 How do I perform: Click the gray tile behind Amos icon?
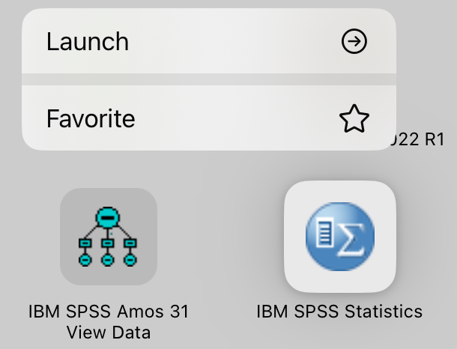click(x=70, y=273)
